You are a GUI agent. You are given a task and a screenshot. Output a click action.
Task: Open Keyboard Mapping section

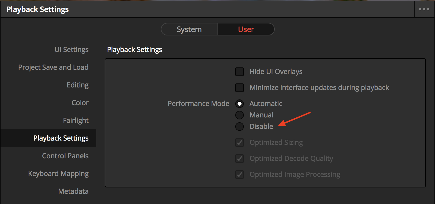click(x=58, y=173)
